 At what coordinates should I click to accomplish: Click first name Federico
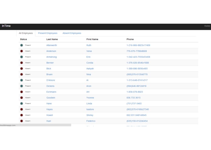pos(91,121)
